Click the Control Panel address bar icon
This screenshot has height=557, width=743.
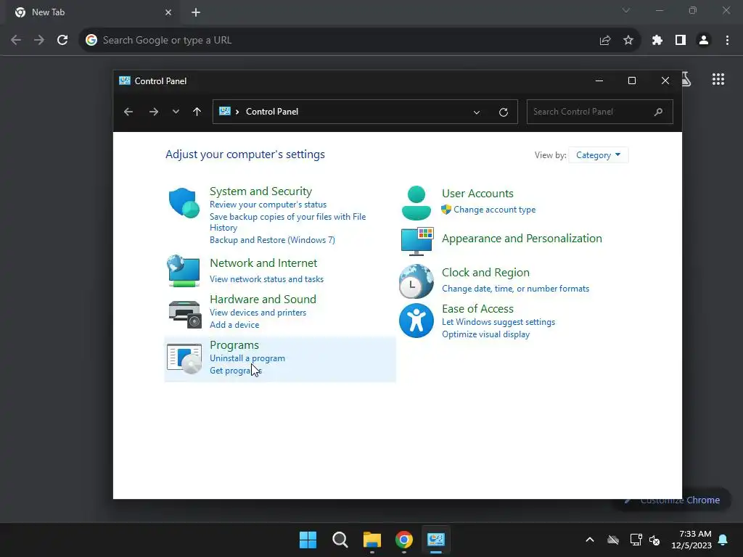pos(225,111)
